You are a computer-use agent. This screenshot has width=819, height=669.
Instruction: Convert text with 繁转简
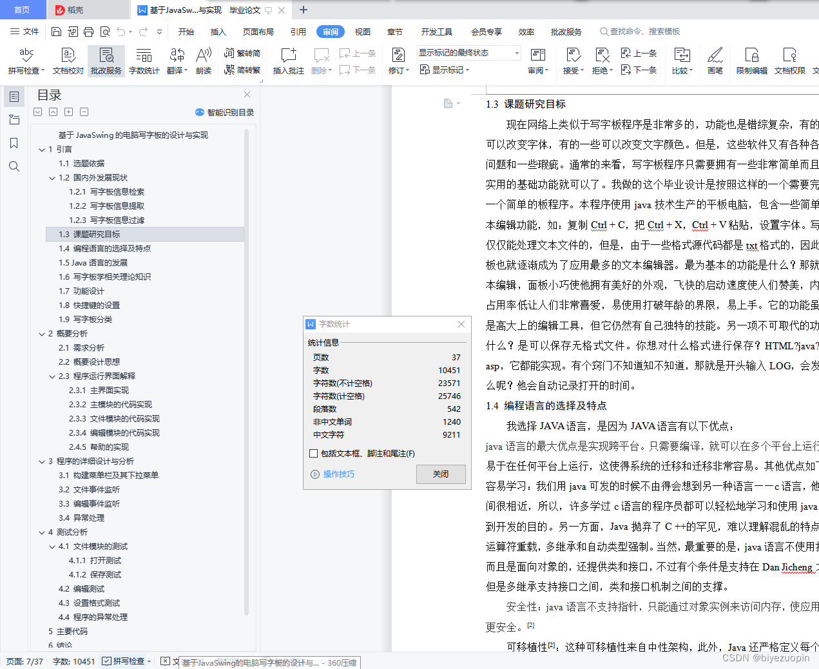pyautogui.click(x=242, y=53)
